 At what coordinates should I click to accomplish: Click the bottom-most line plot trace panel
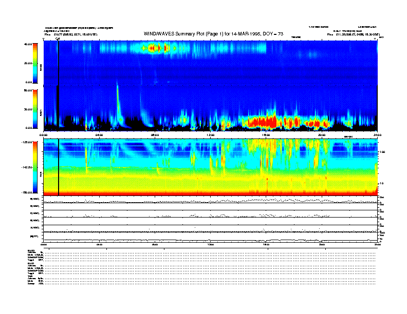point(210,237)
